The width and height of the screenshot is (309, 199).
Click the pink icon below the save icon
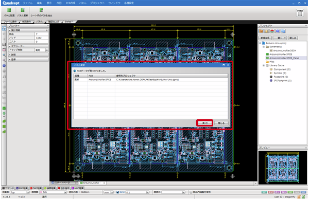[x=4, y=50]
